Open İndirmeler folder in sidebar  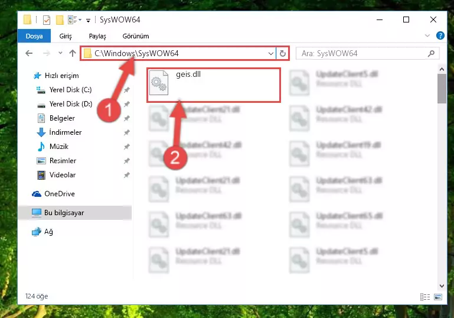pos(59,132)
